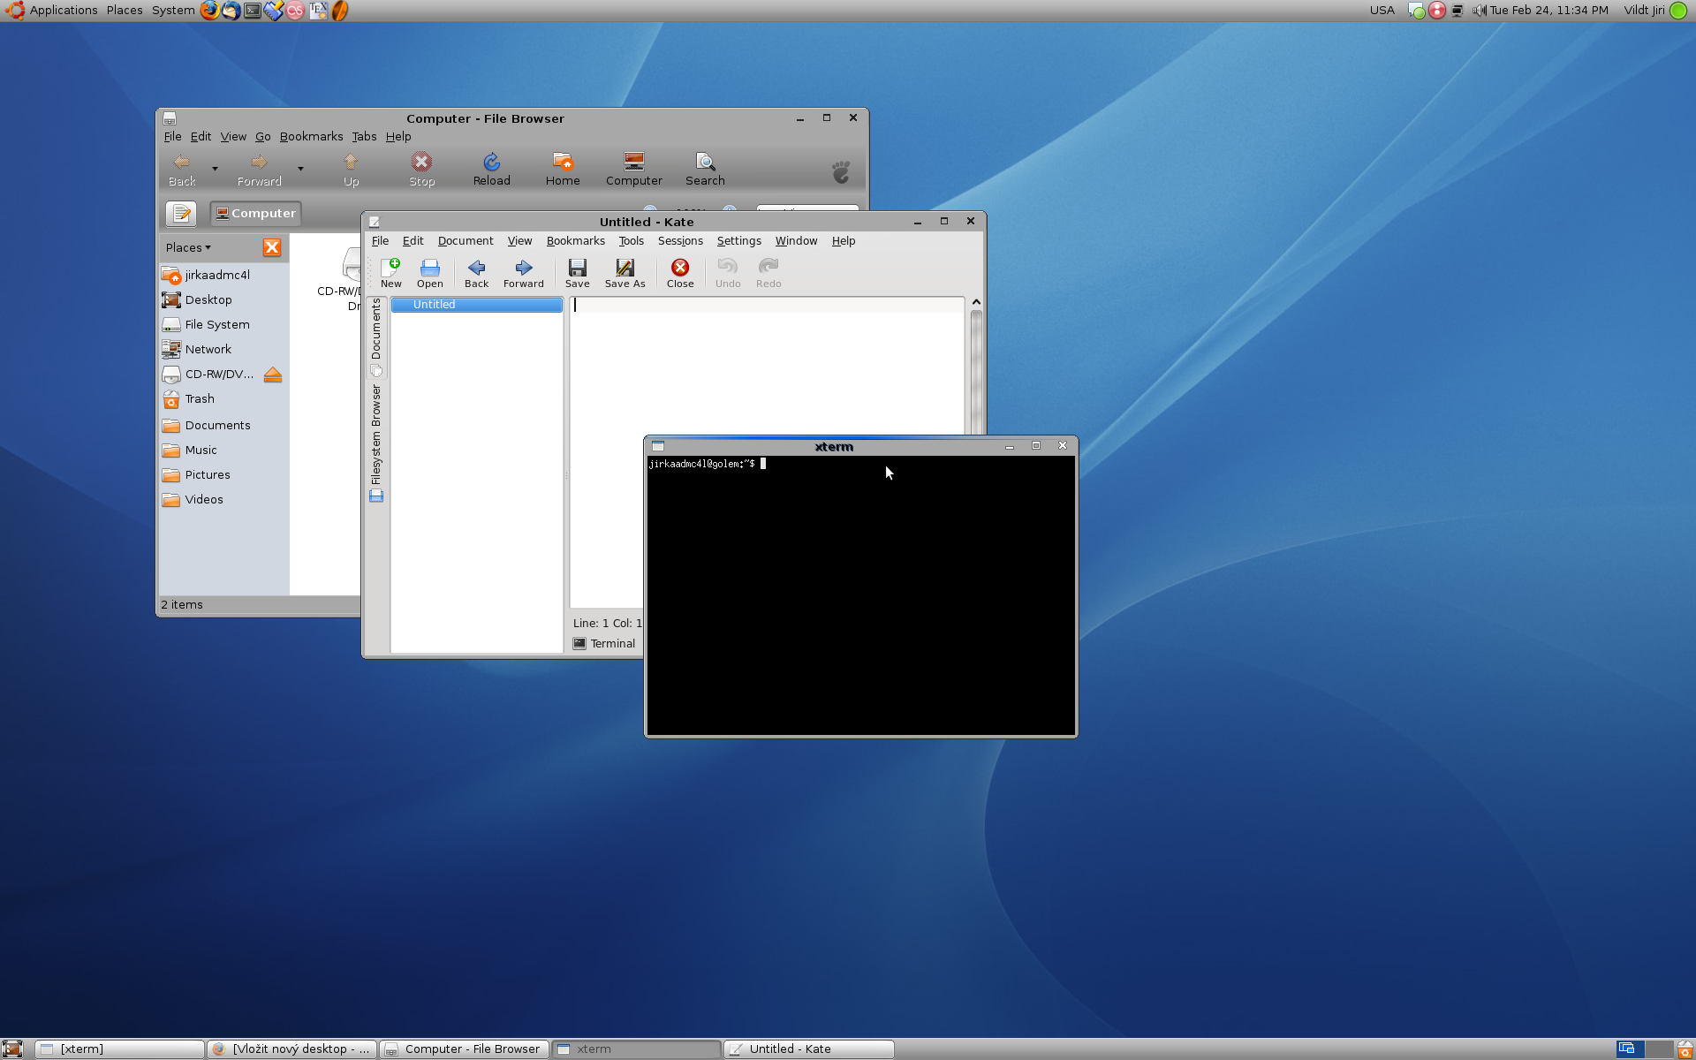
Task: Click the Save As icon in Kate
Action: (x=625, y=273)
